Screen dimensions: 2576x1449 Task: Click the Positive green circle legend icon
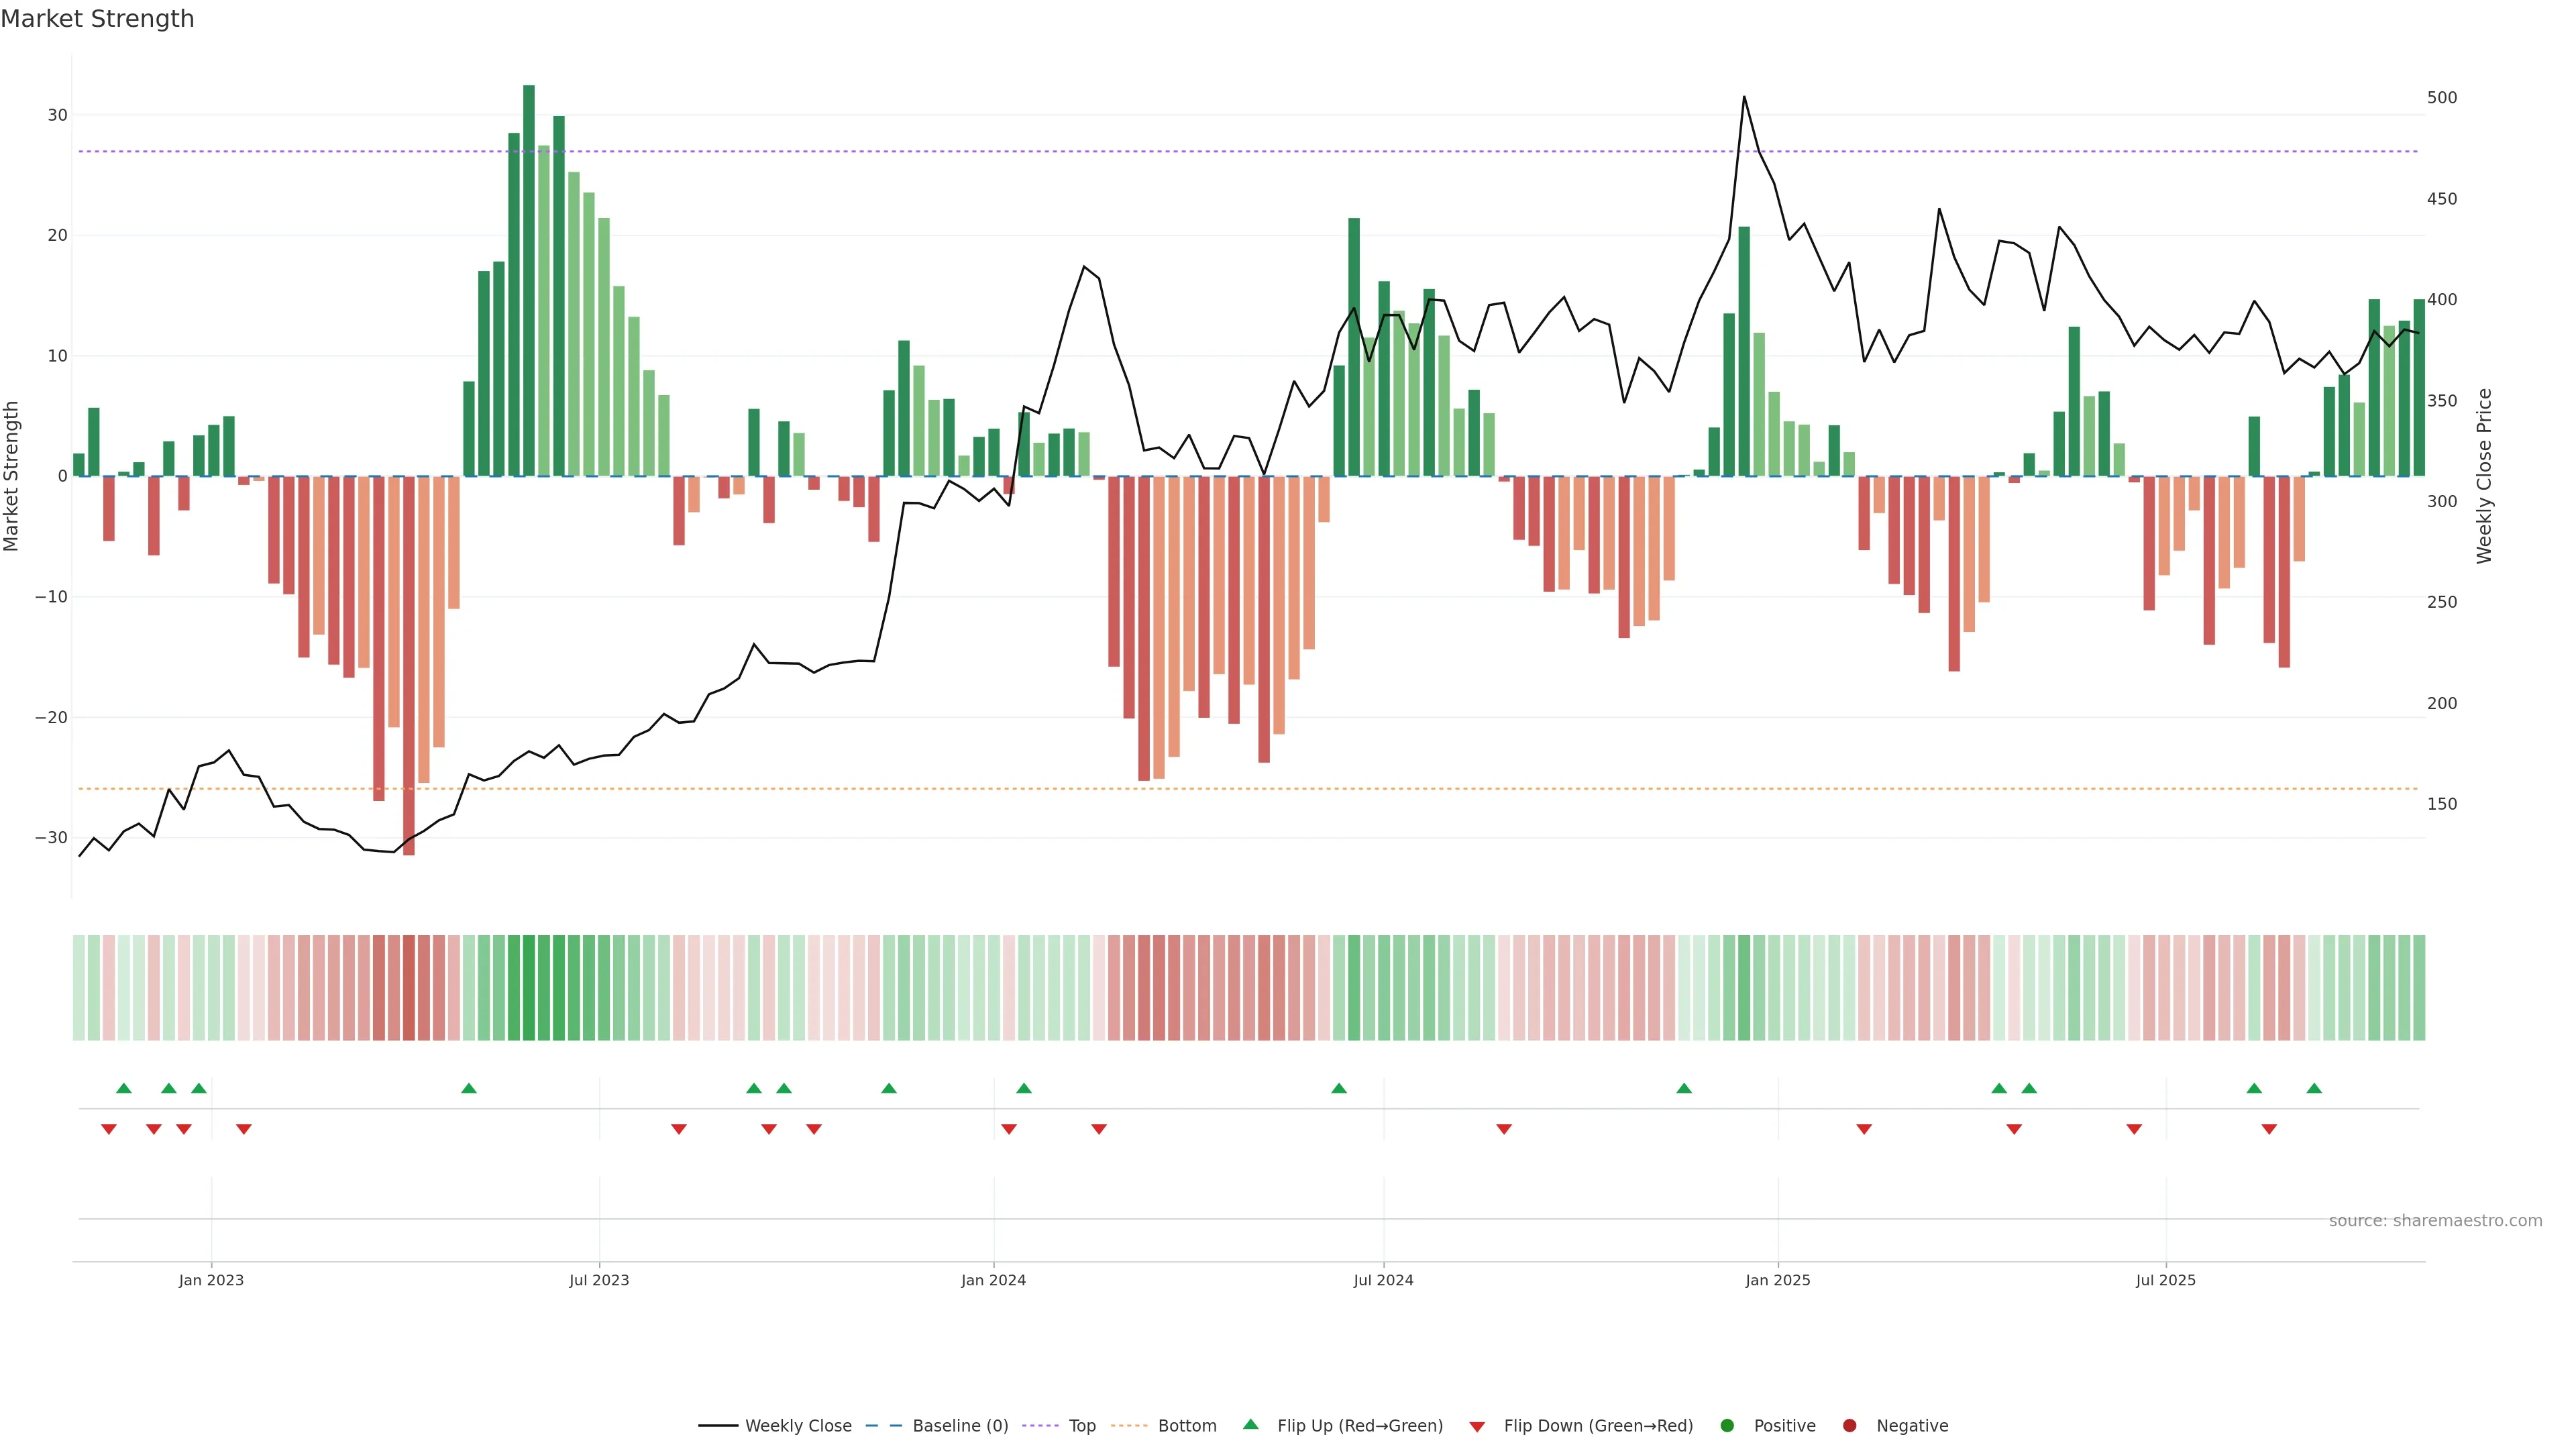pyautogui.click(x=1727, y=1426)
